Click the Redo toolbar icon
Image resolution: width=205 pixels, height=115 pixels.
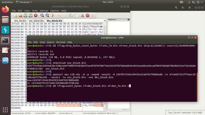pos(64,16)
